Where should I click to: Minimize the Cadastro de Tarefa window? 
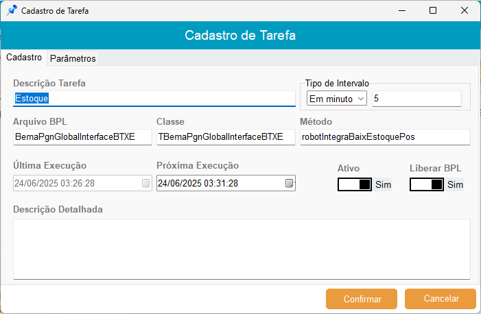(x=401, y=11)
